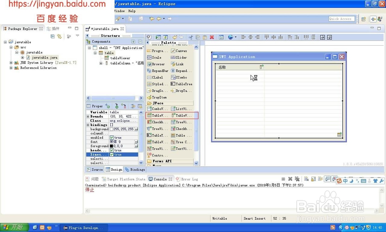This screenshot has width=386, height=232.
Task: Expand Referenced Libraries node
Action: (11, 68)
